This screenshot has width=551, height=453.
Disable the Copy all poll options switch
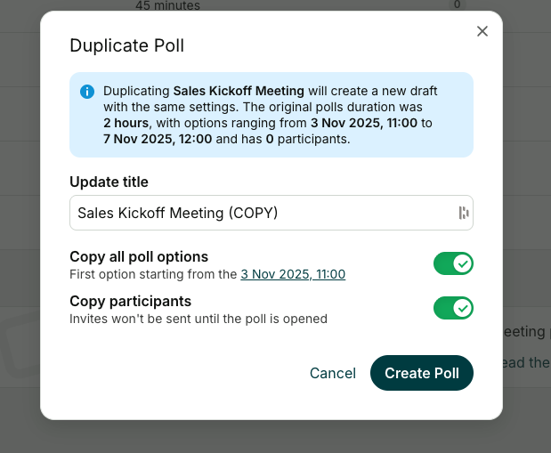(x=453, y=263)
